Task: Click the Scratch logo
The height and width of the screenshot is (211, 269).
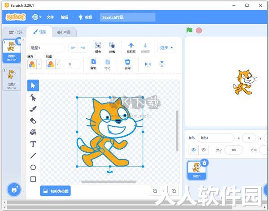Action: tap(16, 17)
